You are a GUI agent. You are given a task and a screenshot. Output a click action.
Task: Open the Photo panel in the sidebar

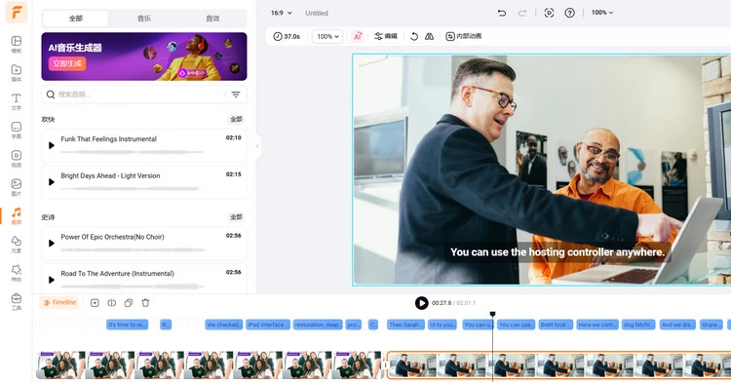[x=17, y=187]
